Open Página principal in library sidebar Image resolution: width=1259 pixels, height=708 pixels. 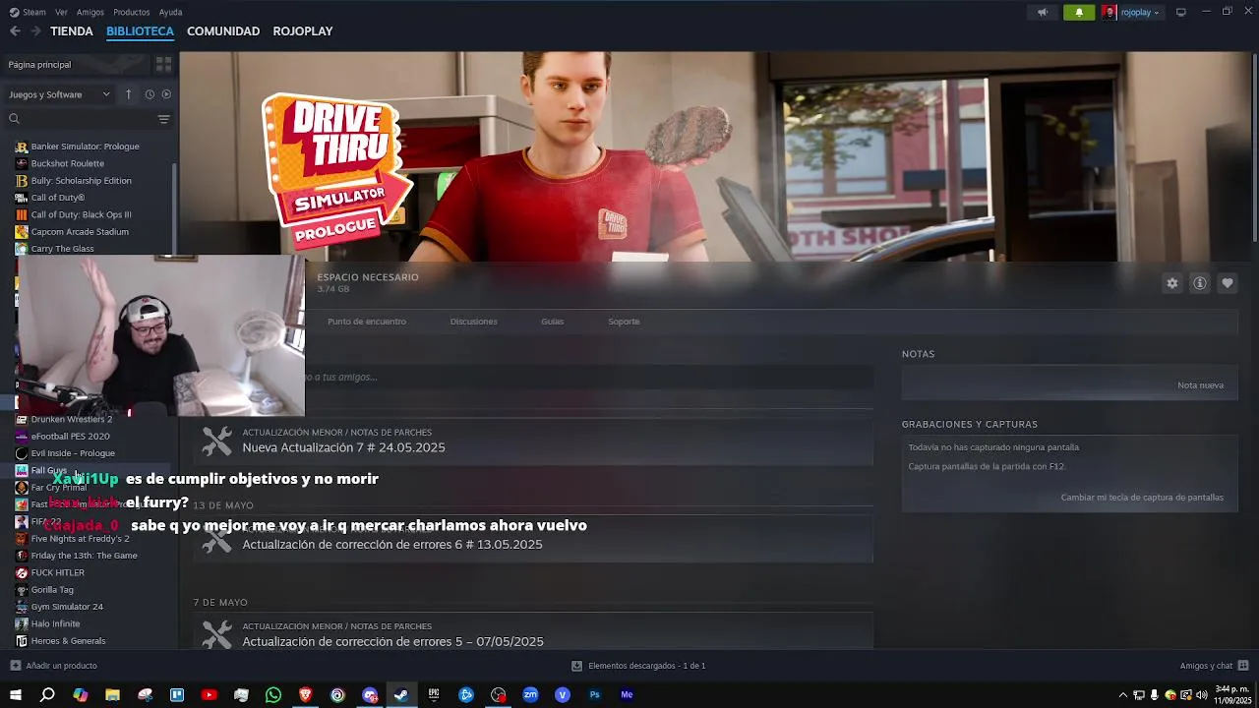[39, 65]
